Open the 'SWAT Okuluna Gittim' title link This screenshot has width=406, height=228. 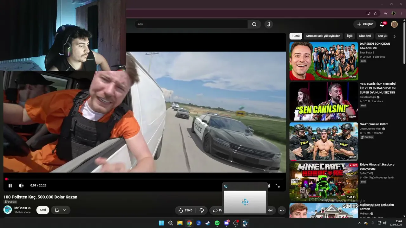(374, 124)
